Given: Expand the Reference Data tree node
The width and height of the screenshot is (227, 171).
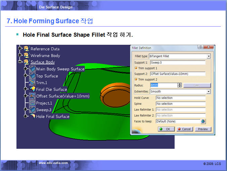Looking at the screenshot, I should [x=20, y=48].
